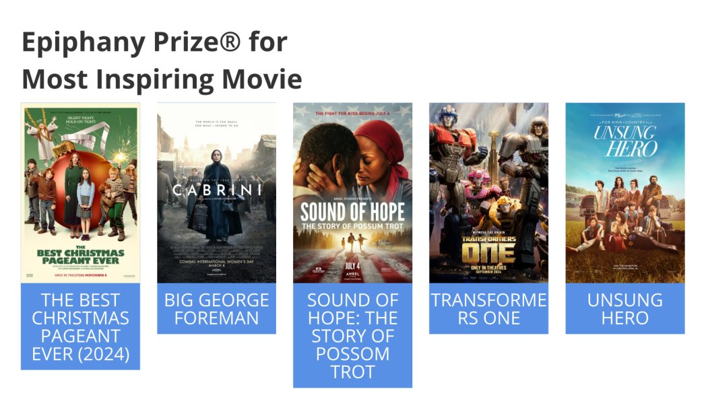
Task: Select 'The Best Christmas Pageant Ever (2024)' label
Action: pos(80,326)
